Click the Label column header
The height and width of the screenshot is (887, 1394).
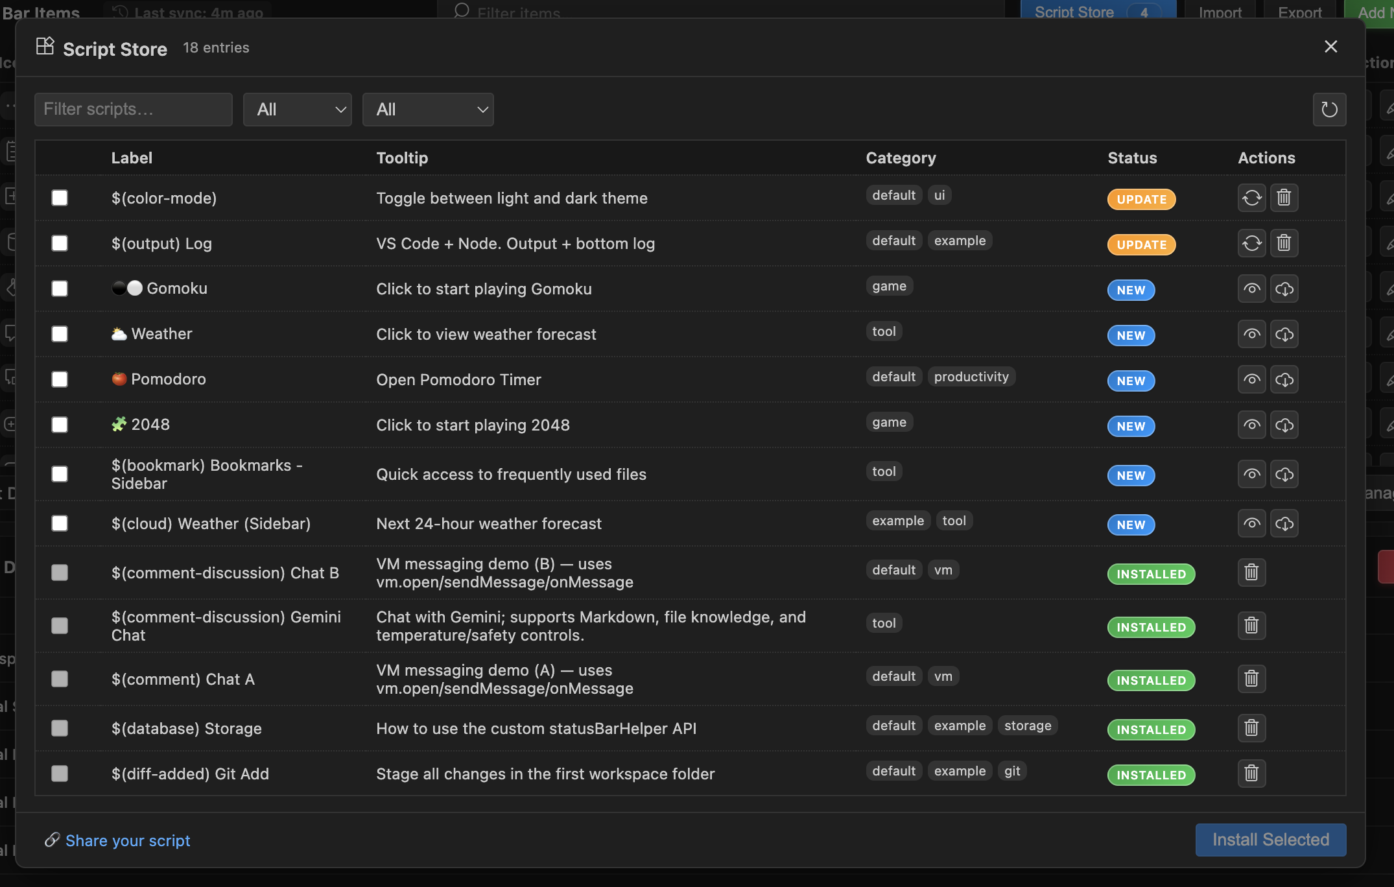click(132, 158)
